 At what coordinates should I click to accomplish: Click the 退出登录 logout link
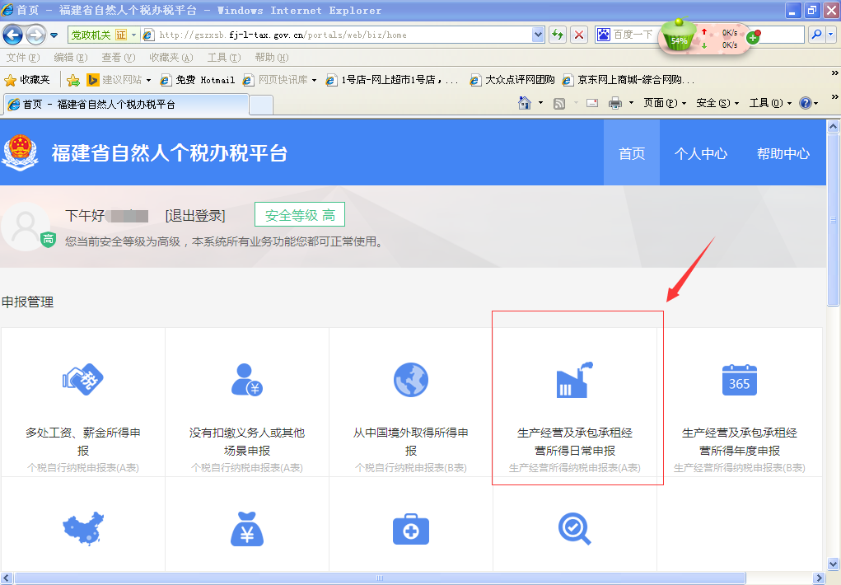(x=195, y=216)
